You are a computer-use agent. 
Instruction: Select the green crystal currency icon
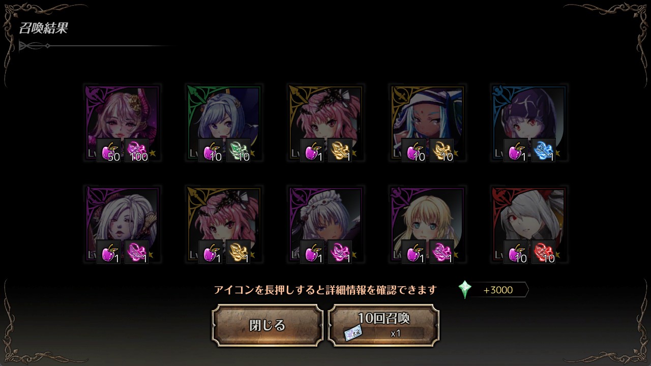click(465, 290)
